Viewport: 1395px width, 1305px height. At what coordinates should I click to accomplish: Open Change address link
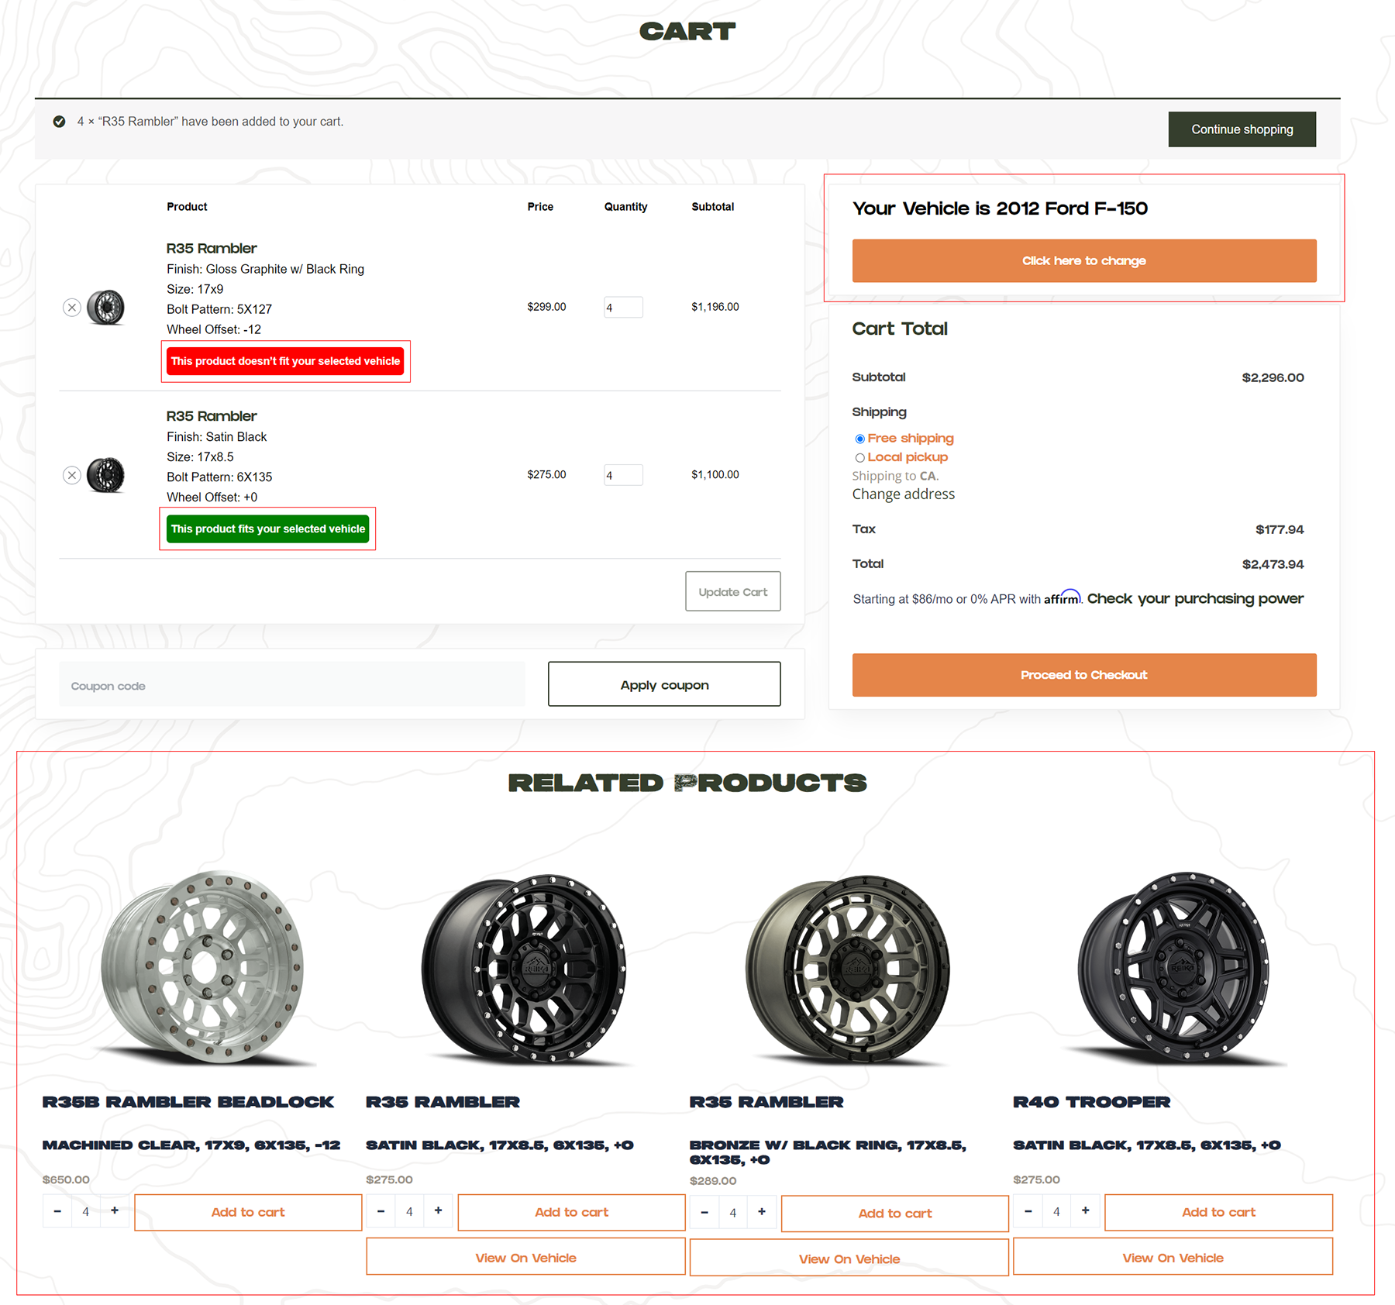(904, 494)
